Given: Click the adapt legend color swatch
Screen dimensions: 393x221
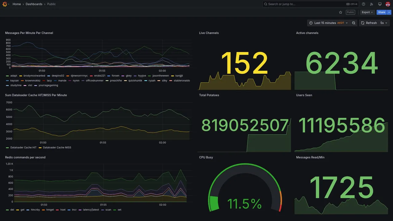Looking at the screenshot, I should tap(7, 76).
